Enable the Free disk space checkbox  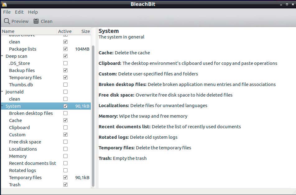pyautogui.click(x=65, y=142)
